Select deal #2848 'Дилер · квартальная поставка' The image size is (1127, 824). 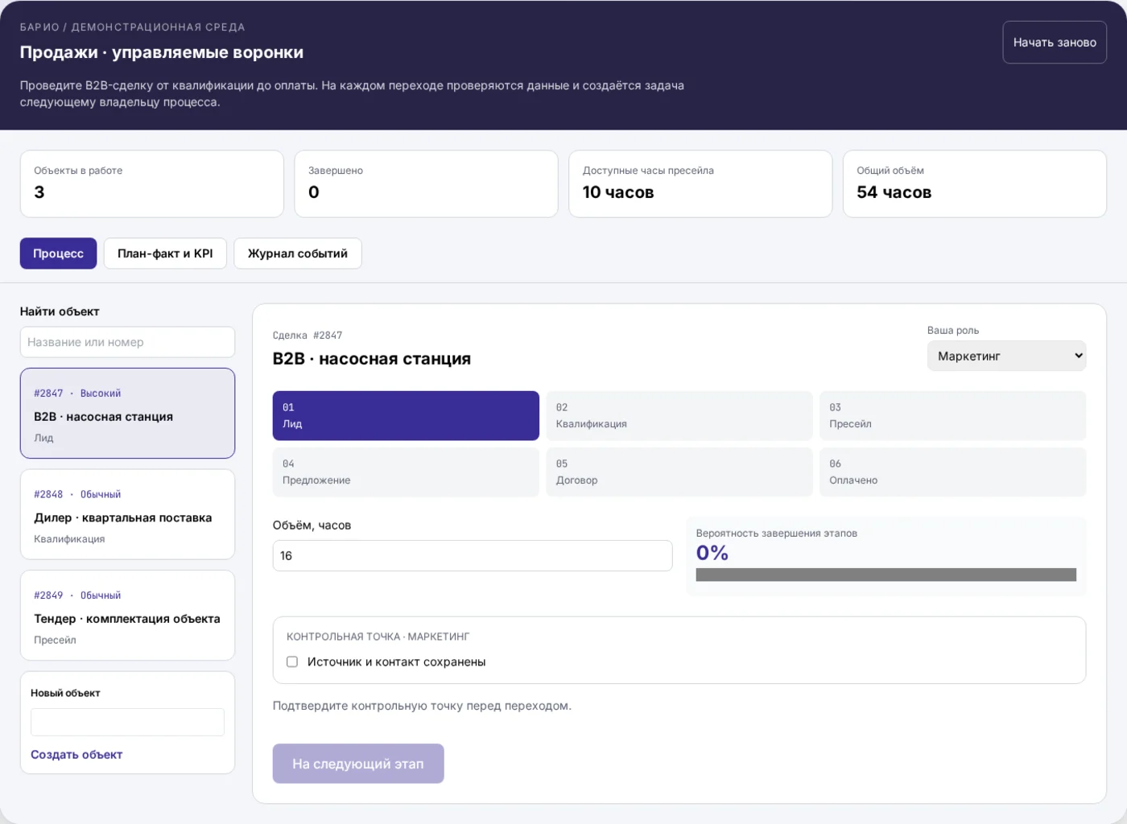pyautogui.click(x=127, y=515)
